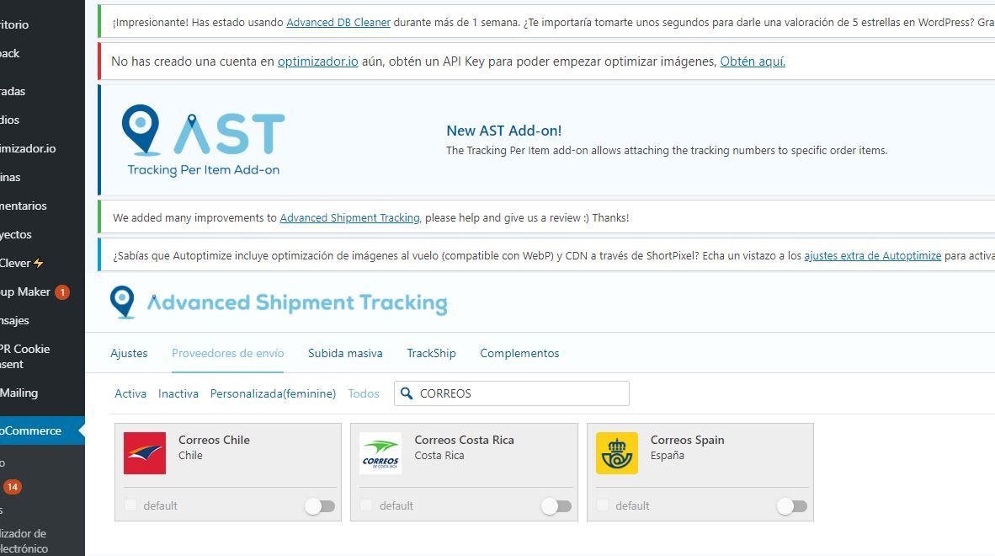The height and width of the screenshot is (556, 995).
Task: Click the CORREOS search input field
Action: coord(512,393)
